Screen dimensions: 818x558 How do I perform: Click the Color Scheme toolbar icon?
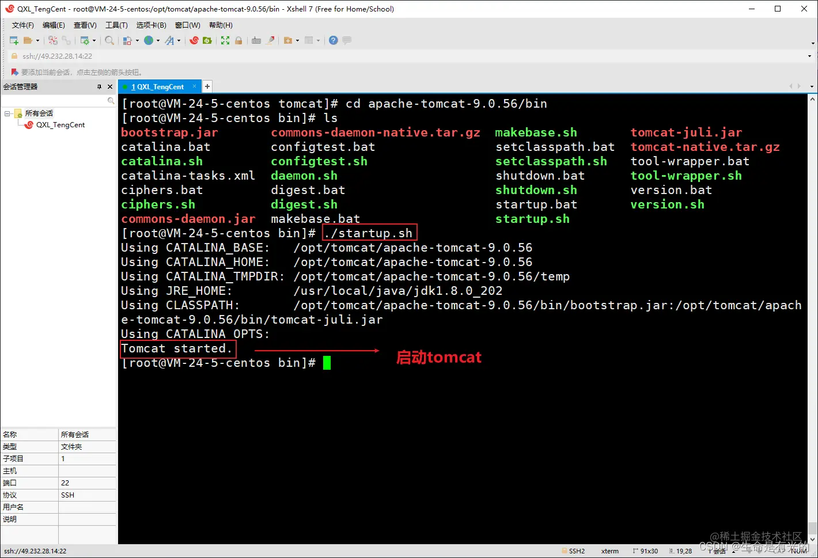[x=128, y=40]
